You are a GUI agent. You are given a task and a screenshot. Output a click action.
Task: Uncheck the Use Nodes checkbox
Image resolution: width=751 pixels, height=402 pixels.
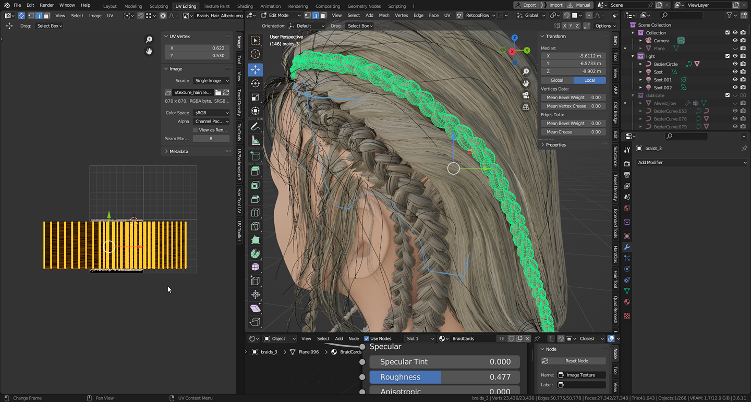[367, 338]
